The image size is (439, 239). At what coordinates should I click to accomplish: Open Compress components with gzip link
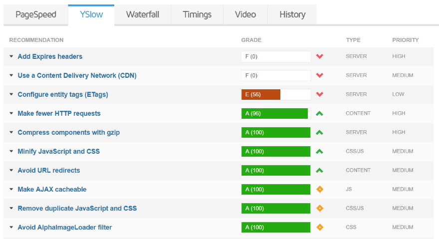coord(69,133)
